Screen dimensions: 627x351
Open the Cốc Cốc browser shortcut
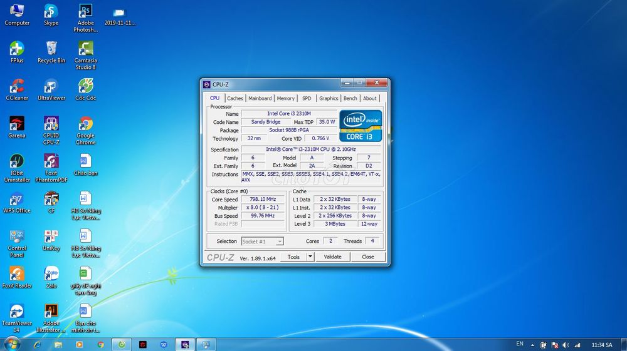(85, 89)
